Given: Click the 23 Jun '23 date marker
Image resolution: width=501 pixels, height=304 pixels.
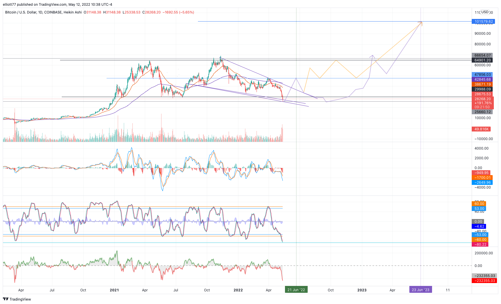Looking at the screenshot, I should 421,290.
